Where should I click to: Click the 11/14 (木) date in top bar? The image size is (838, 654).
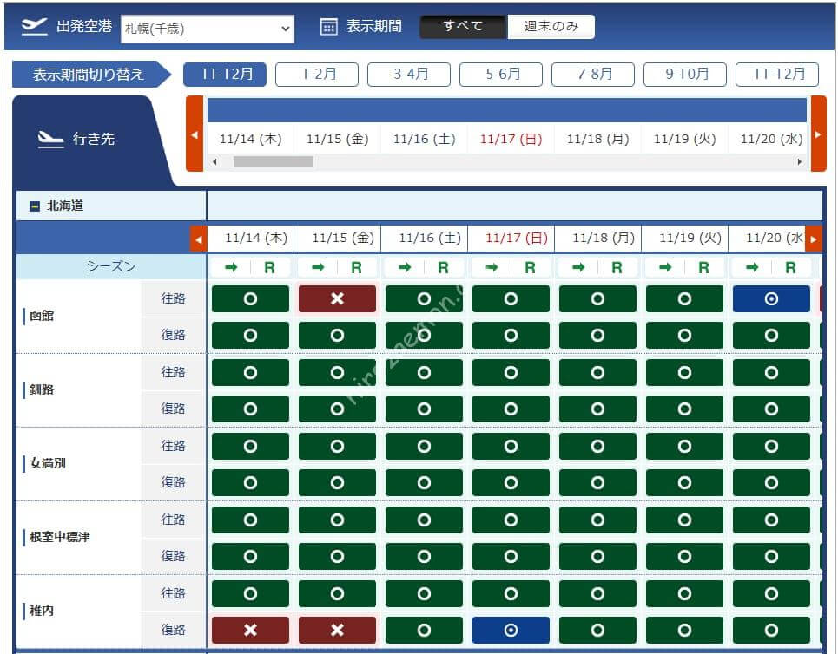coord(250,140)
